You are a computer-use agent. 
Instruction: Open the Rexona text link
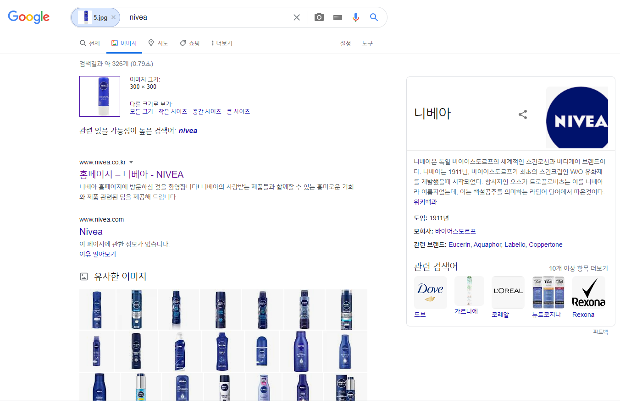click(x=583, y=315)
